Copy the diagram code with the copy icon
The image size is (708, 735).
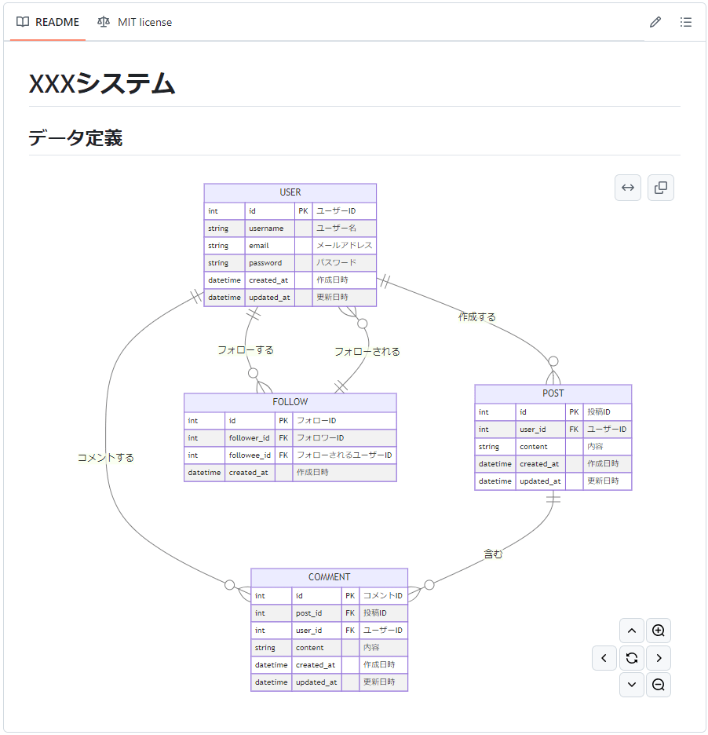click(661, 188)
